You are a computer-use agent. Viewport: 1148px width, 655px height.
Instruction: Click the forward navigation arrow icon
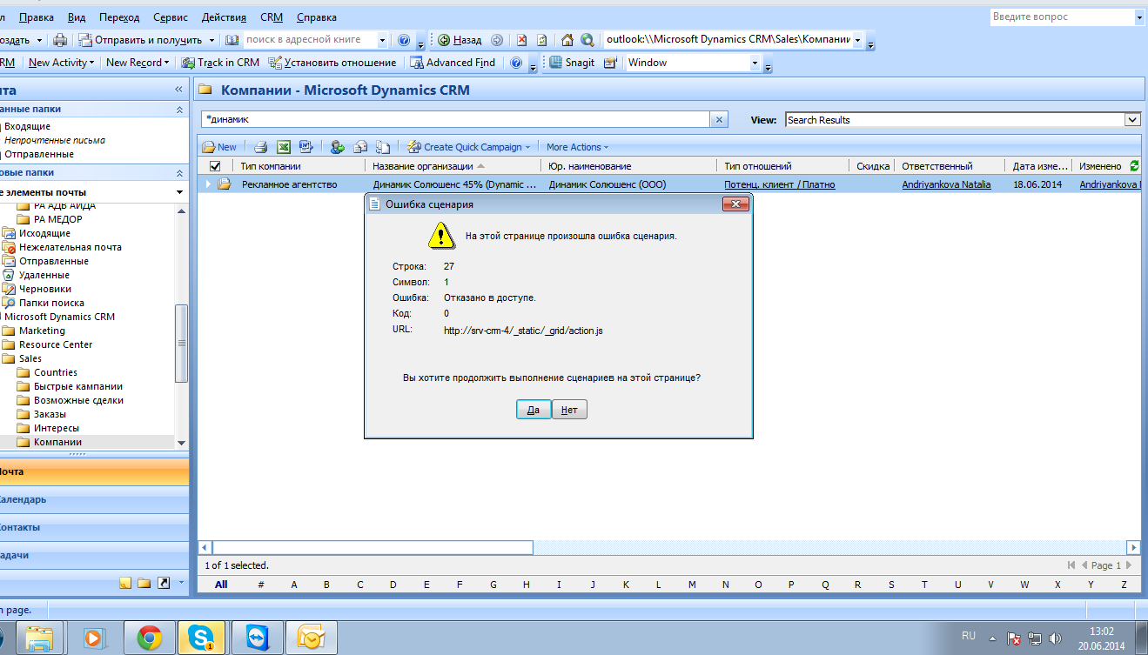(497, 40)
